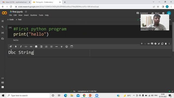
Task: Open Windows Start menu
Action: (x=3, y=96)
